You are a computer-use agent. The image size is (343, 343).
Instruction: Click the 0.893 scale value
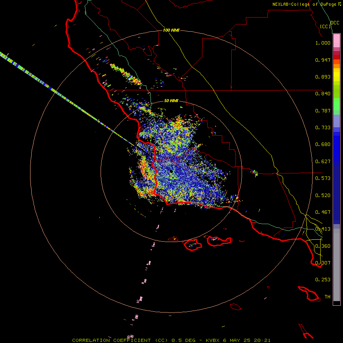(x=323, y=77)
